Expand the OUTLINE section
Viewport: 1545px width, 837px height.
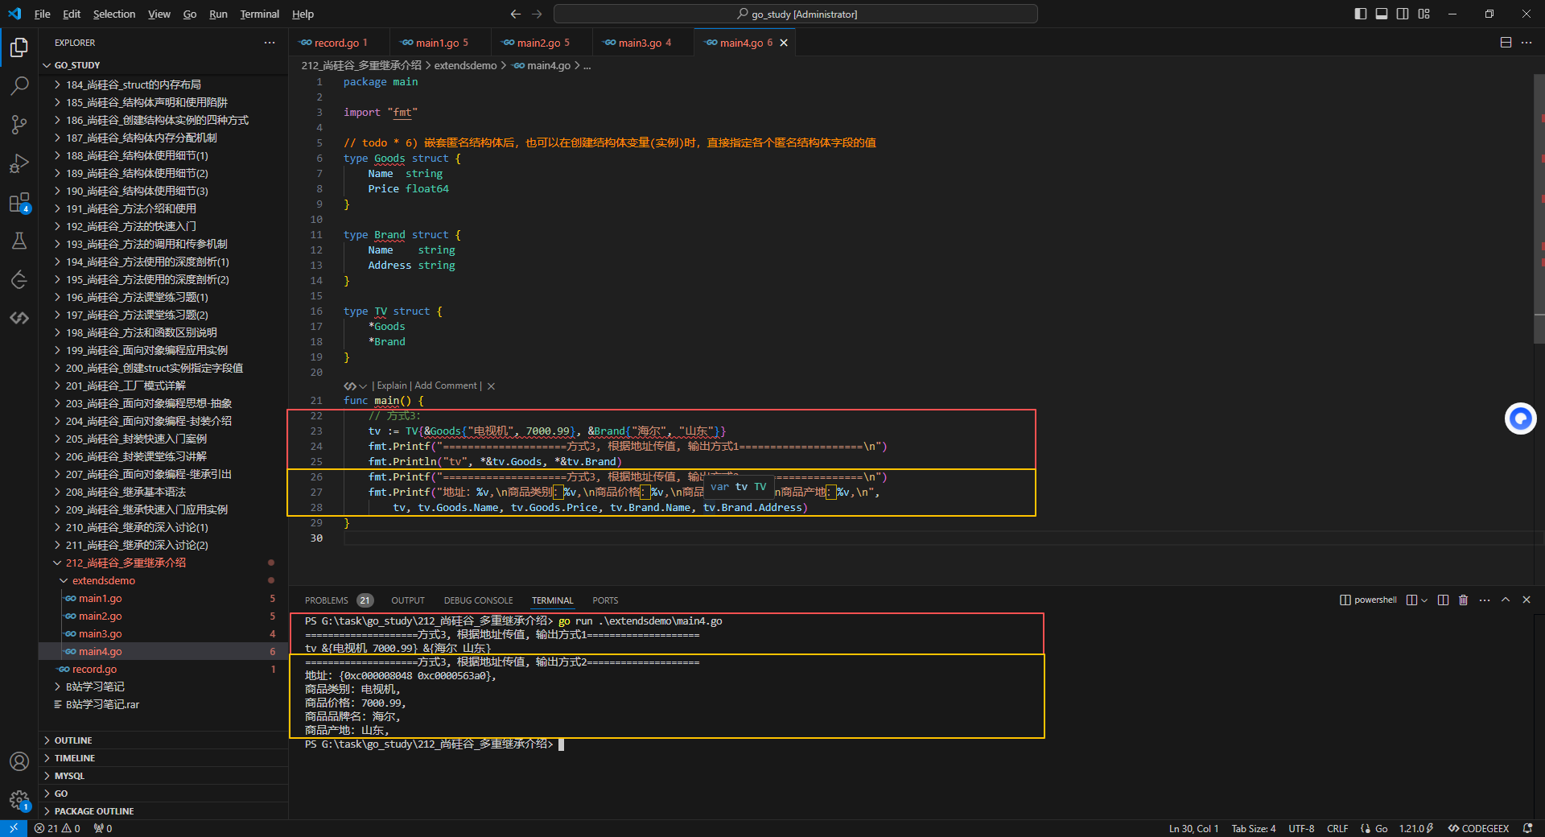(x=163, y=740)
